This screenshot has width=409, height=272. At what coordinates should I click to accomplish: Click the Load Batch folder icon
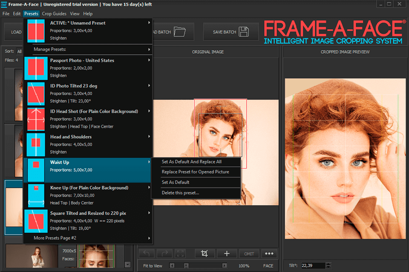[180, 32]
